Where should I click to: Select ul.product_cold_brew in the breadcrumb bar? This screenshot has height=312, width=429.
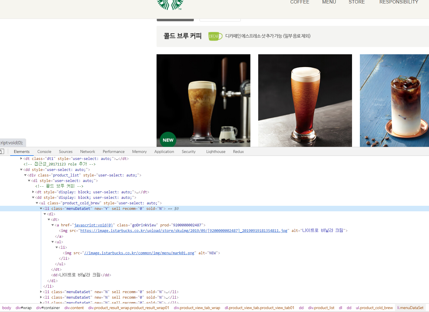374,308
